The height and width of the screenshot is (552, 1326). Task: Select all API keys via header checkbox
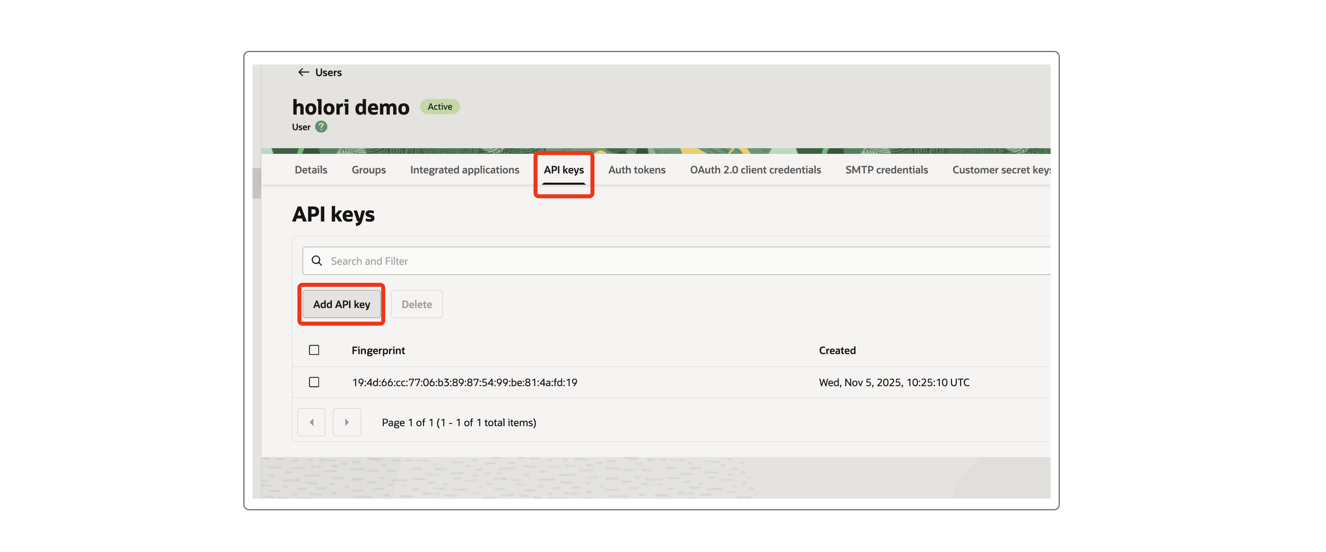pyautogui.click(x=314, y=350)
